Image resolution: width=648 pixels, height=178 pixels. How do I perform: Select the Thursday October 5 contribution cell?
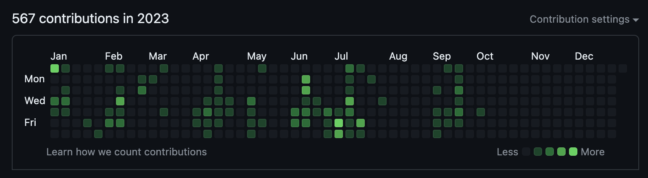click(481, 112)
